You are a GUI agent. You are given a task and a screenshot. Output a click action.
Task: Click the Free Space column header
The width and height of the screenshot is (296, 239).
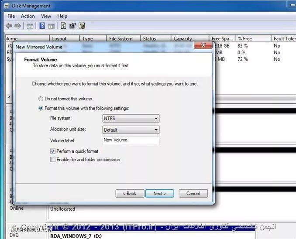pos(222,38)
